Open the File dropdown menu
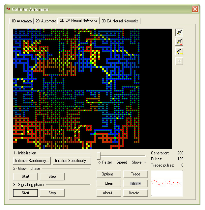The height and width of the screenshot is (210, 205). [x=135, y=183]
